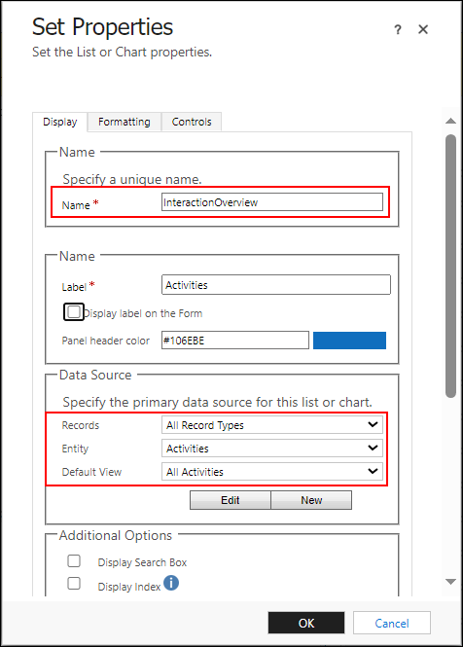
Task: Click the scrollbar down arrow
Action: (450, 582)
